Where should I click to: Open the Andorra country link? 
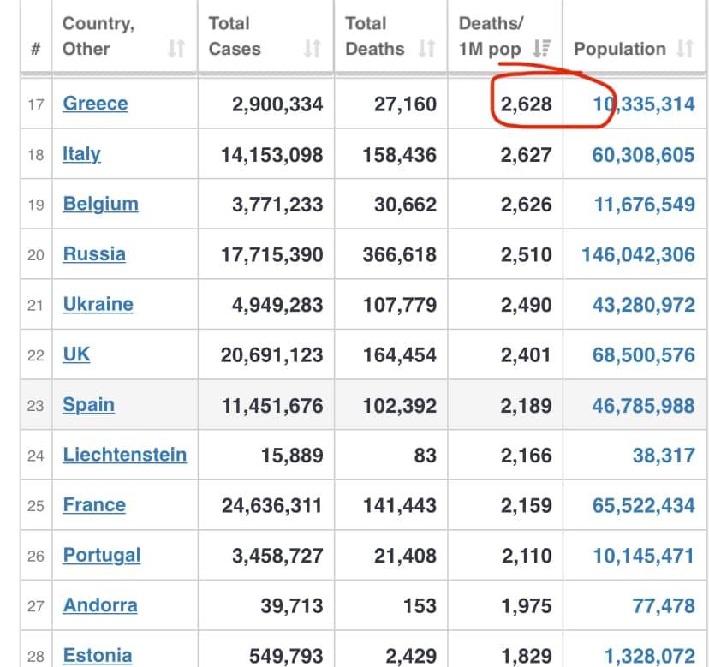point(99,604)
